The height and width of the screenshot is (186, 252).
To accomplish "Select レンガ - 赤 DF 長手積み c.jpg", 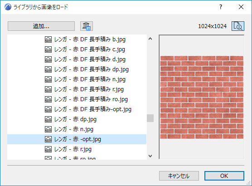I will 77,49.
